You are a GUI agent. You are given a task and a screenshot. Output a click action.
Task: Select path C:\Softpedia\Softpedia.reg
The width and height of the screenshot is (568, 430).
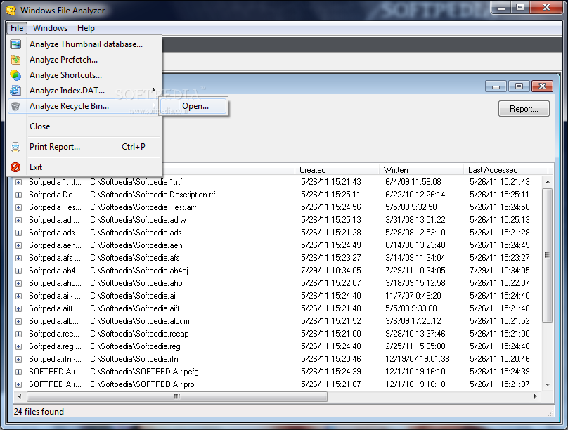tap(135, 346)
